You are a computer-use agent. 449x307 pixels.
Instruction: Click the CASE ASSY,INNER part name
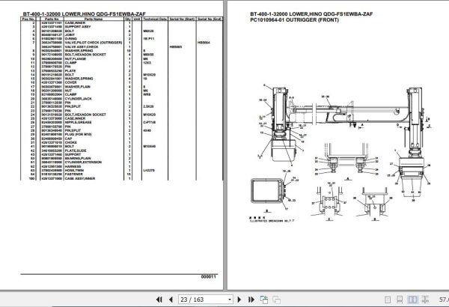click(80, 178)
